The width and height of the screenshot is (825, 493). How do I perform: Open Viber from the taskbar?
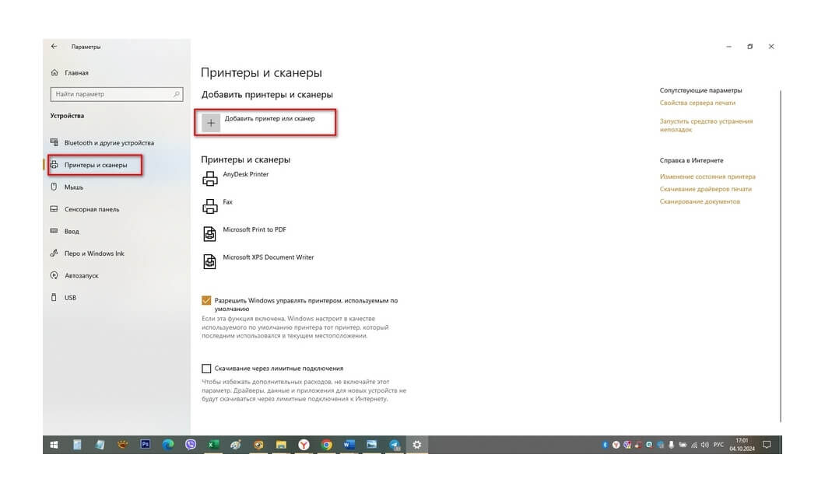(x=191, y=445)
